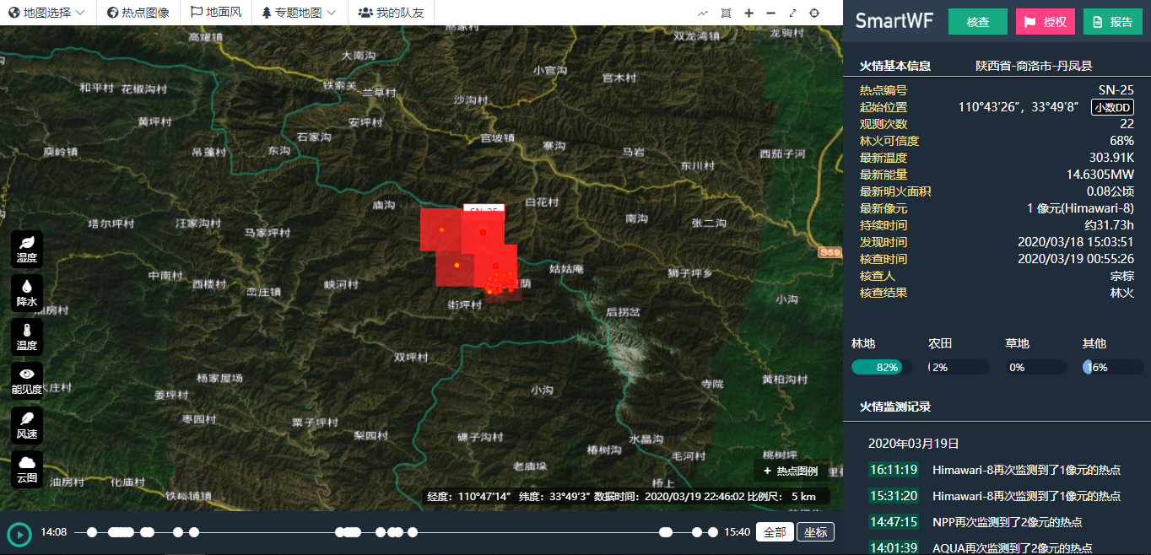Zoom in the map with plus icon
Image resolution: width=1151 pixels, height=555 pixels.
point(748,13)
